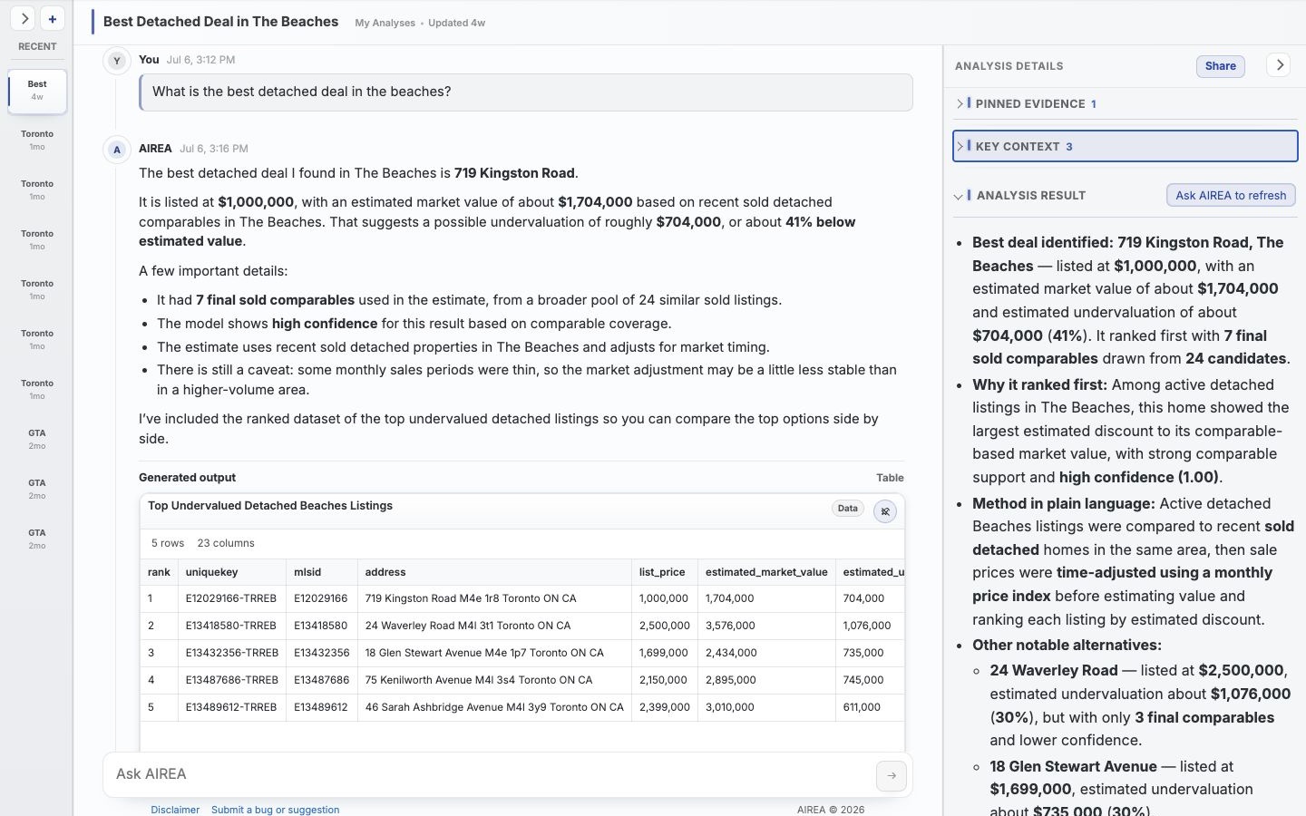
Task: Click 'My Analyses' breadcrumb
Action: pyautogui.click(x=385, y=23)
